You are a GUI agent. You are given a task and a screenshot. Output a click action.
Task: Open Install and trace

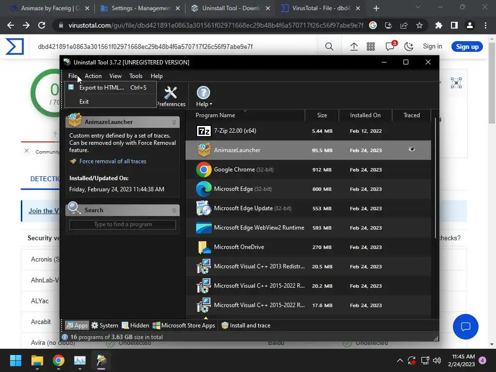pyautogui.click(x=246, y=325)
